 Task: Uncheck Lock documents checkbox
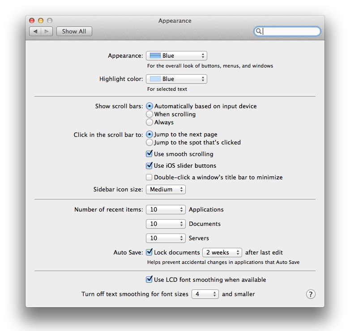pos(149,252)
